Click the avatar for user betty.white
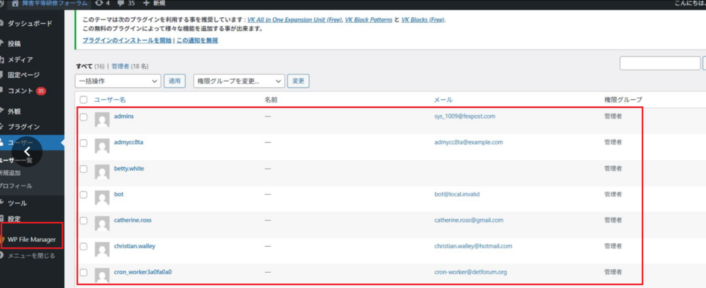 102,172
